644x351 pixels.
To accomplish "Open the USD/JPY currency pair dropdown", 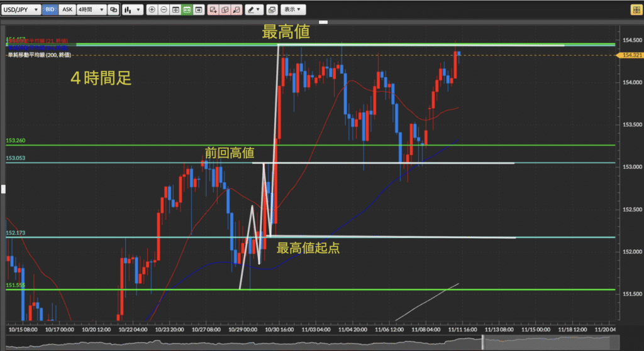I will tap(23, 10).
